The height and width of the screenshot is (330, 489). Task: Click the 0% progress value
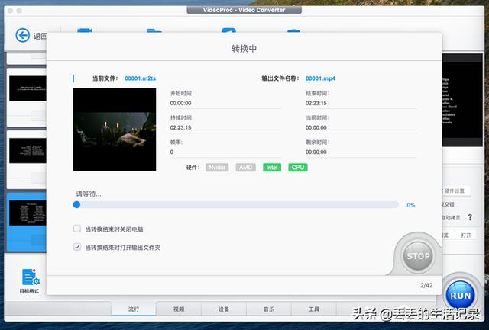coord(411,205)
